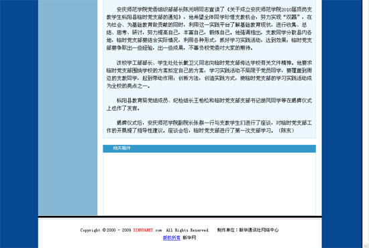
Task: Click the paragraph about 副院长张群
Action: 209,127
